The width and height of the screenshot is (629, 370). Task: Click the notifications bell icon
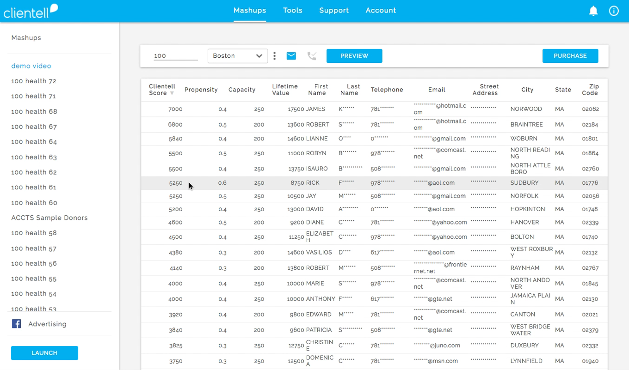[x=593, y=11]
